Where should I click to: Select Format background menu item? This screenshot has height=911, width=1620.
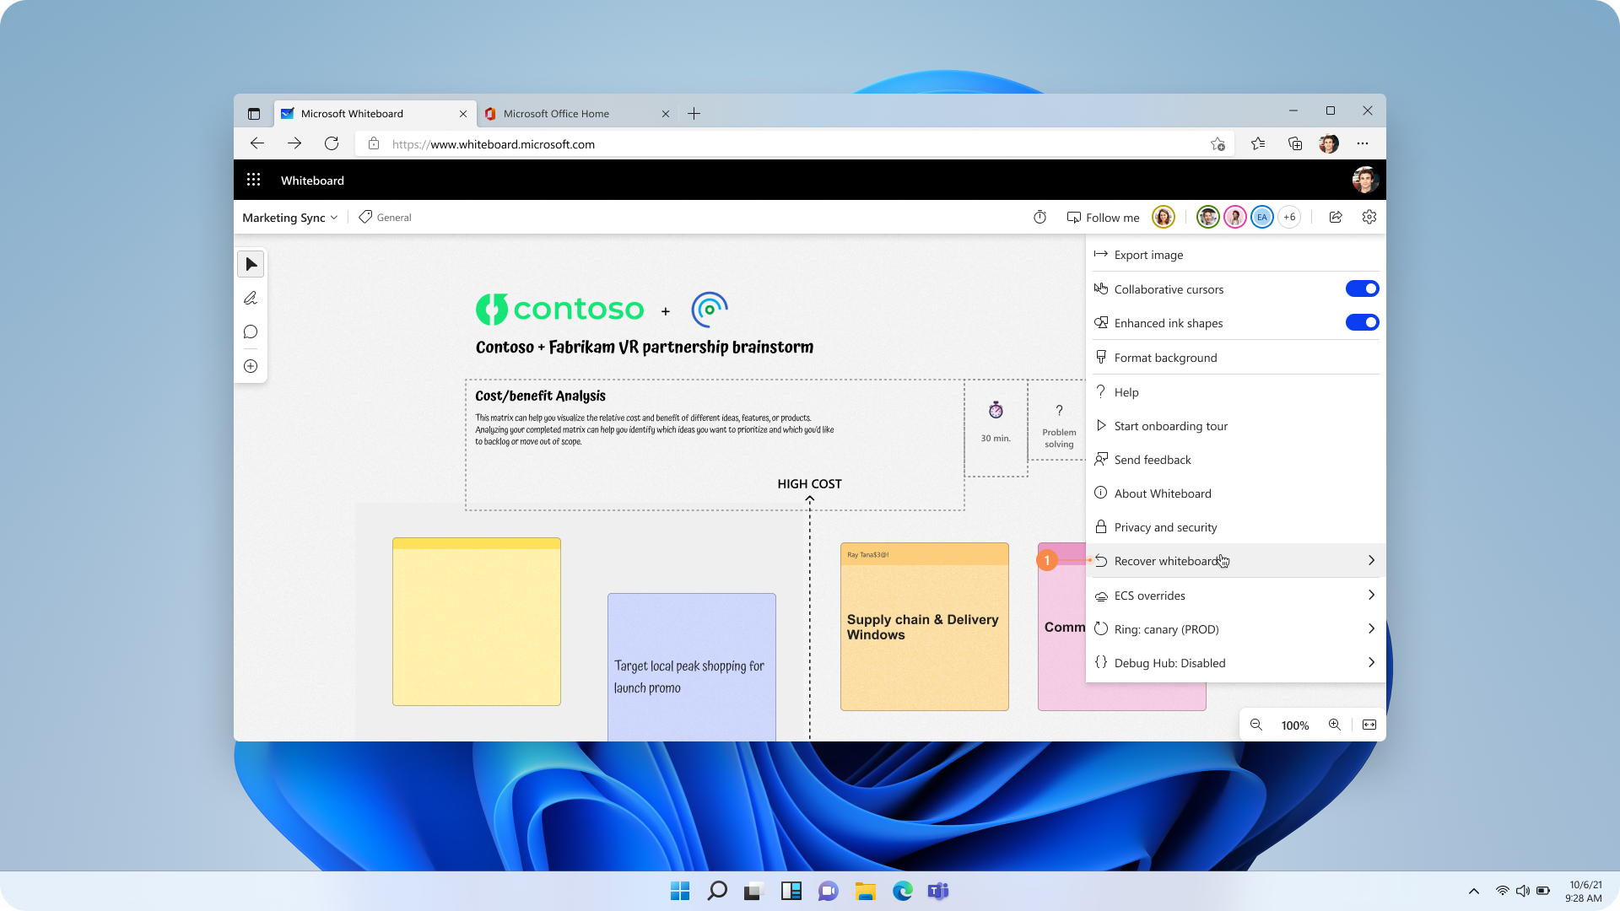[x=1165, y=358]
